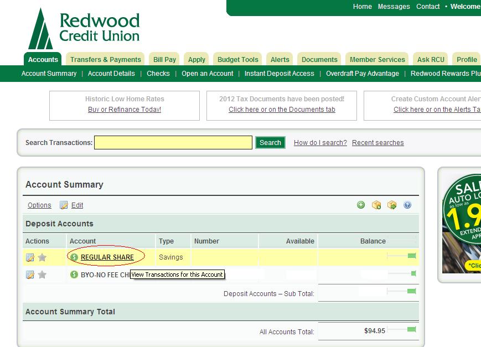
Task: Click the green Search button
Action: pyautogui.click(x=270, y=143)
